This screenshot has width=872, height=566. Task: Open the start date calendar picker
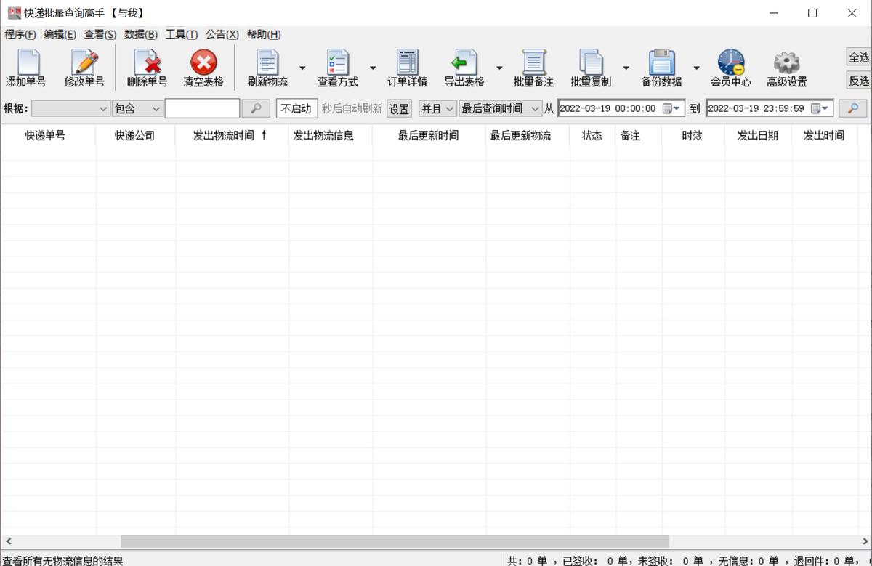point(673,108)
